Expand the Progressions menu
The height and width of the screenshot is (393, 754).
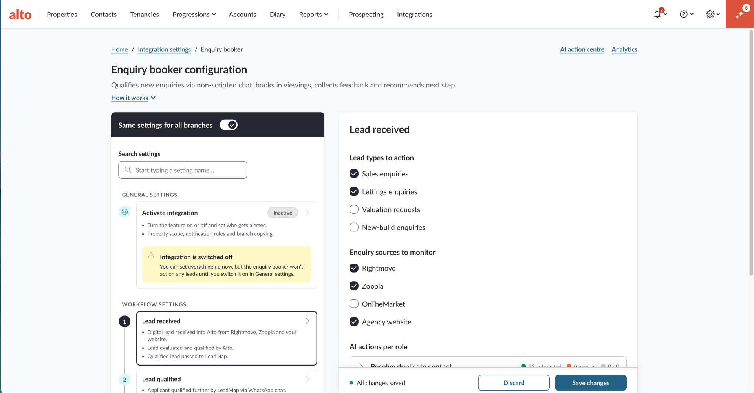[x=194, y=15]
